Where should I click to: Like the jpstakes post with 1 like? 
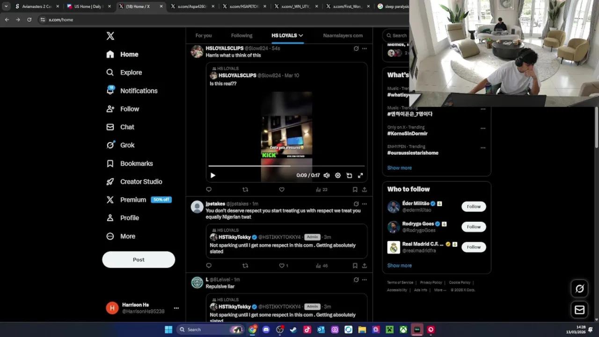[x=284, y=265]
